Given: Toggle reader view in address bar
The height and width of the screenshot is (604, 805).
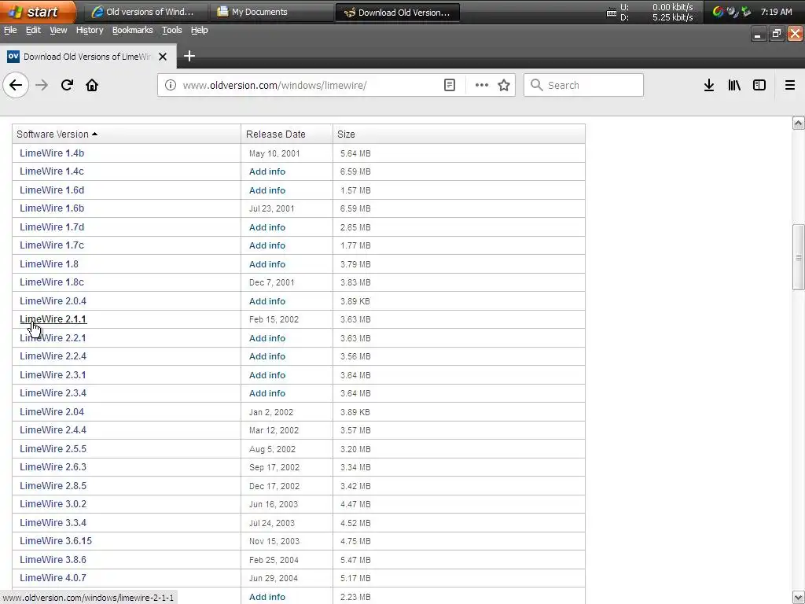Looking at the screenshot, I should (449, 85).
